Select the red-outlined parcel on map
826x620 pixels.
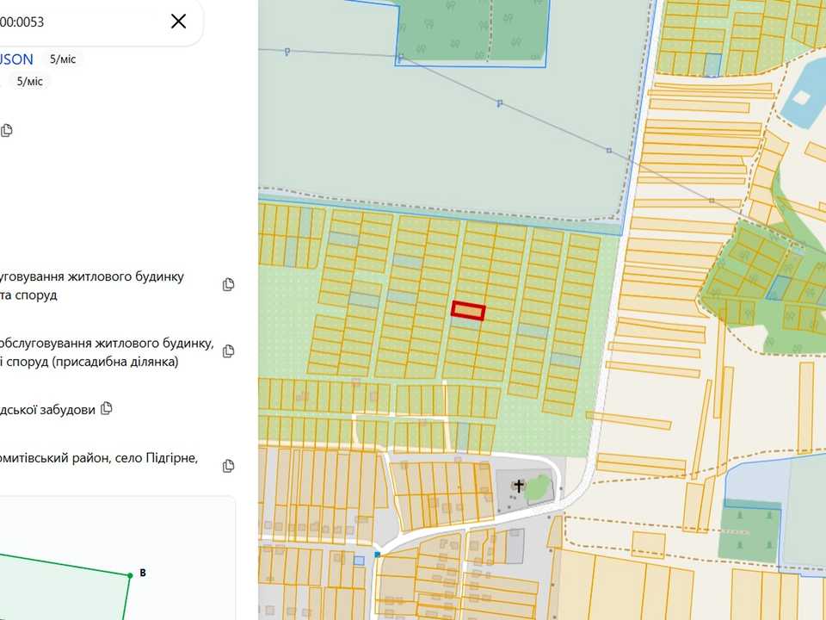[x=468, y=311]
